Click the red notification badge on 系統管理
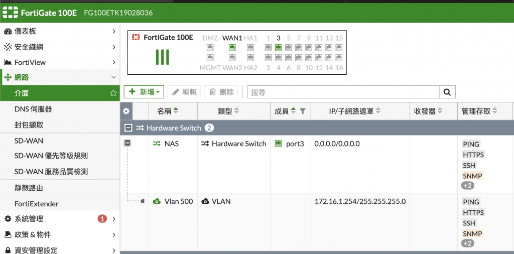Image resolution: width=514 pixels, height=254 pixels. tap(102, 219)
